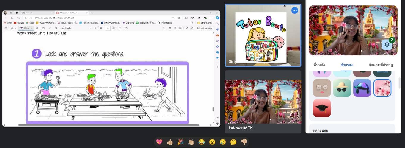
Task: Open three-dot options on Tutor Bento tile
Action: click(295, 10)
